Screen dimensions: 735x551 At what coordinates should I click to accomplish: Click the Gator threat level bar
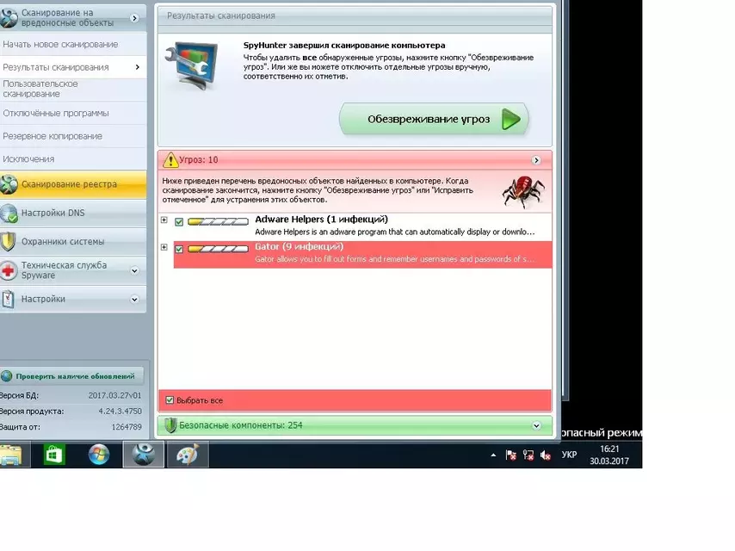[218, 249]
